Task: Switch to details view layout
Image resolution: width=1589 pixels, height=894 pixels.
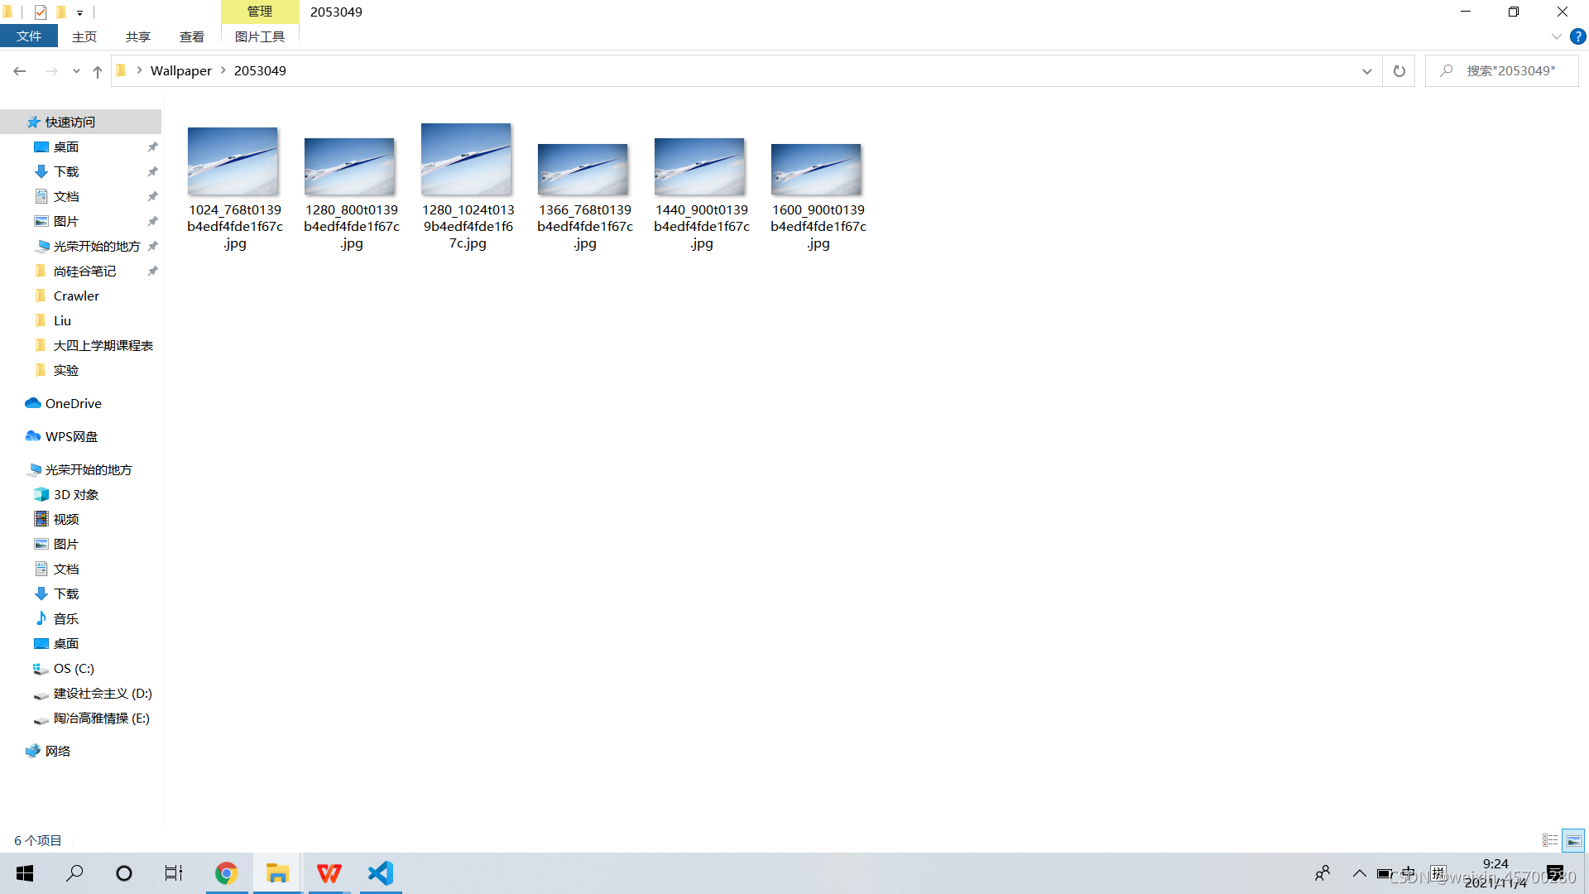Action: point(1550,840)
